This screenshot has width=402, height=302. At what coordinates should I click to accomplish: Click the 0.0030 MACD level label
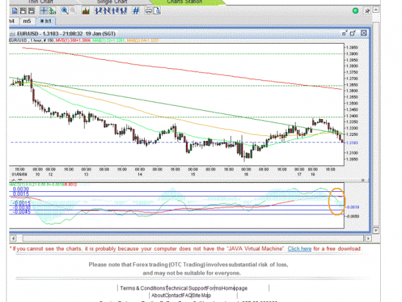(x=21, y=189)
